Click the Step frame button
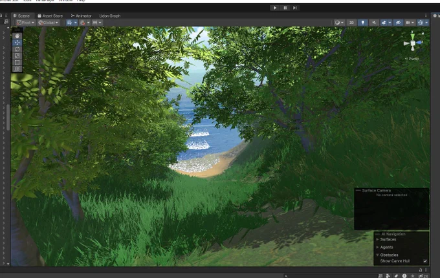Screen dimensions: 440x278 tap(294, 8)
